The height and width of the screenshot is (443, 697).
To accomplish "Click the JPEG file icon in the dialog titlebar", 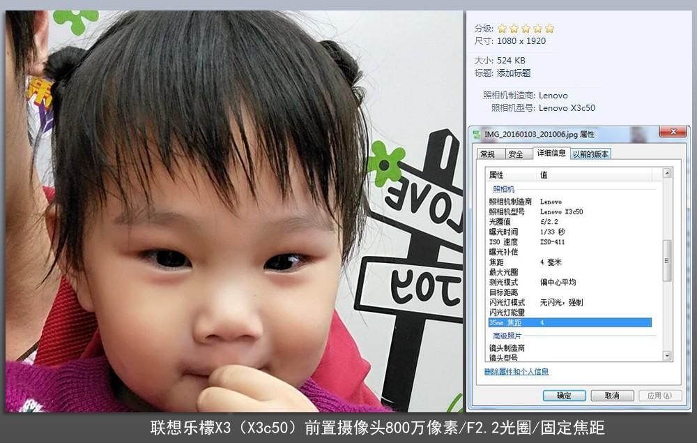I will coord(478,132).
